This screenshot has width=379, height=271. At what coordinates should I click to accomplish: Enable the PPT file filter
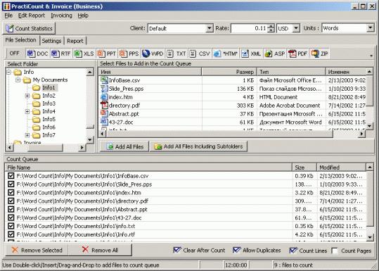point(106,53)
